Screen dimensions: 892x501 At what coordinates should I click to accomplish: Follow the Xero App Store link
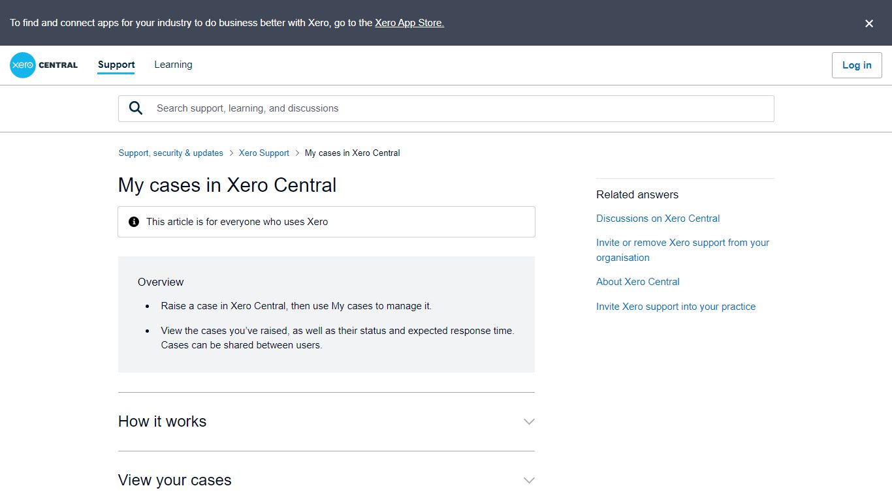[409, 23]
